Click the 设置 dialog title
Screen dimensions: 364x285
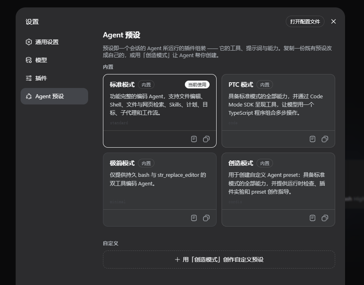(32, 22)
